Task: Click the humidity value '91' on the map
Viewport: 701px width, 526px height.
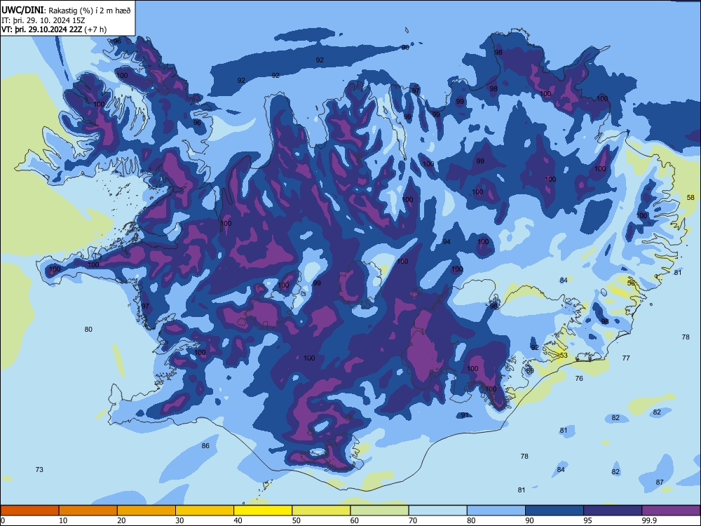Action: pos(465,415)
